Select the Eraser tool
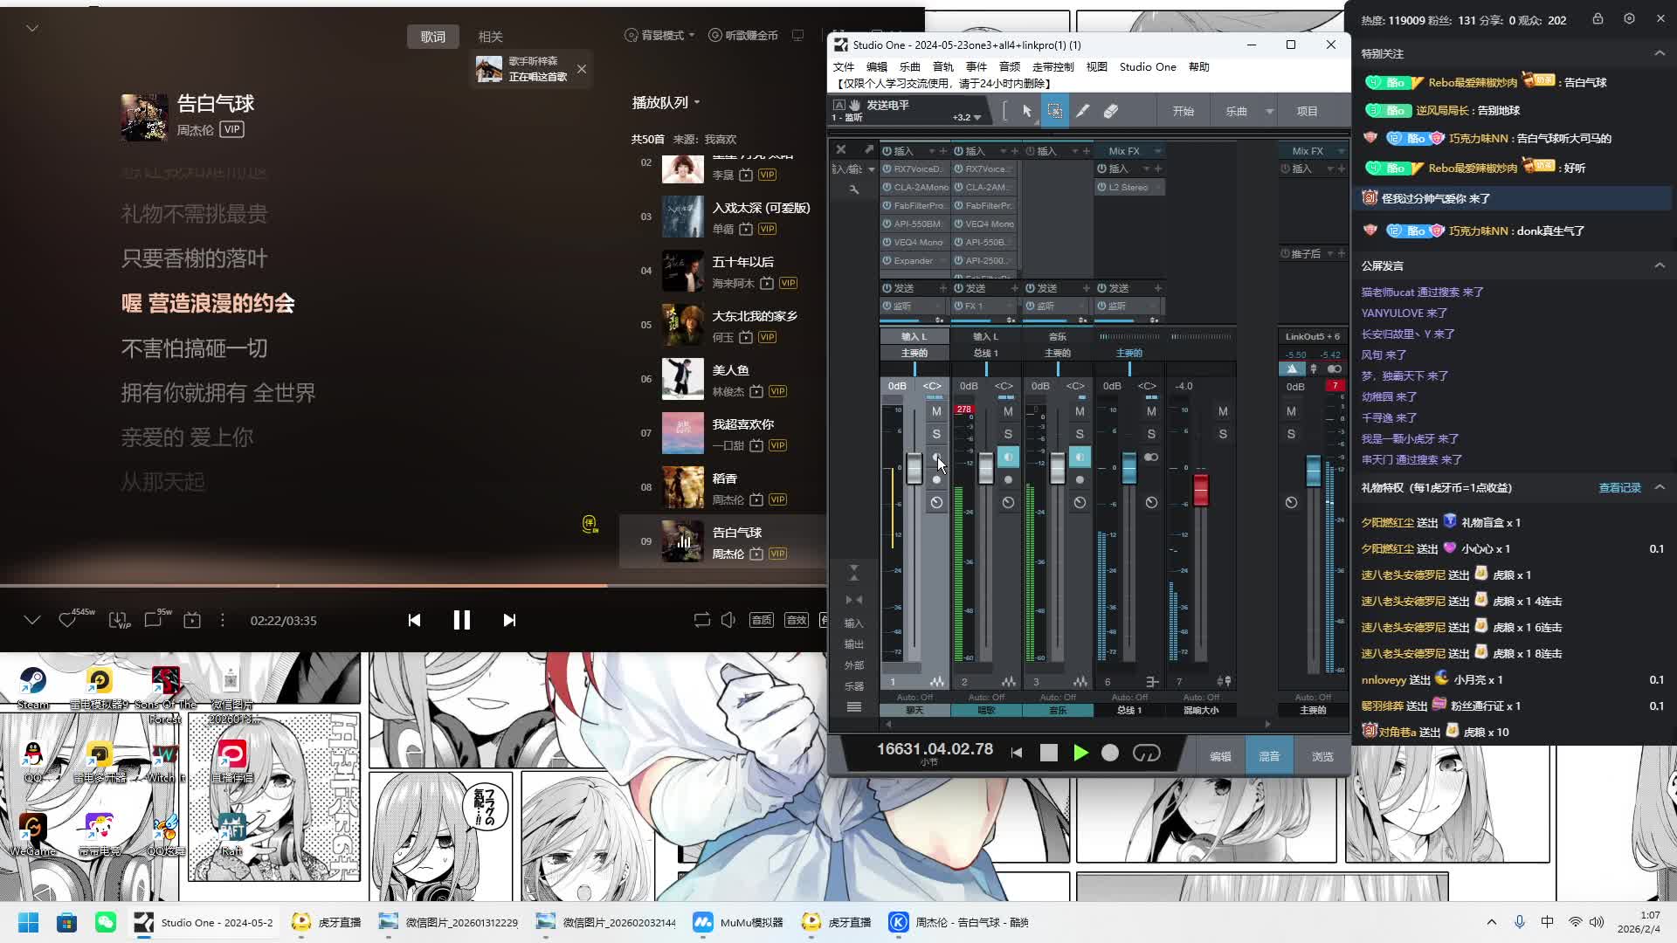The height and width of the screenshot is (943, 1677). point(1110,111)
